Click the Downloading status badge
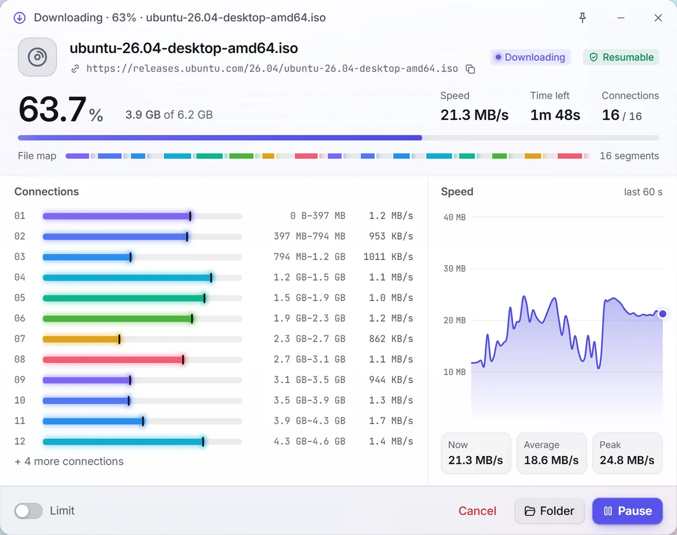The height and width of the screenshot is (535, 677). (530, 57)
